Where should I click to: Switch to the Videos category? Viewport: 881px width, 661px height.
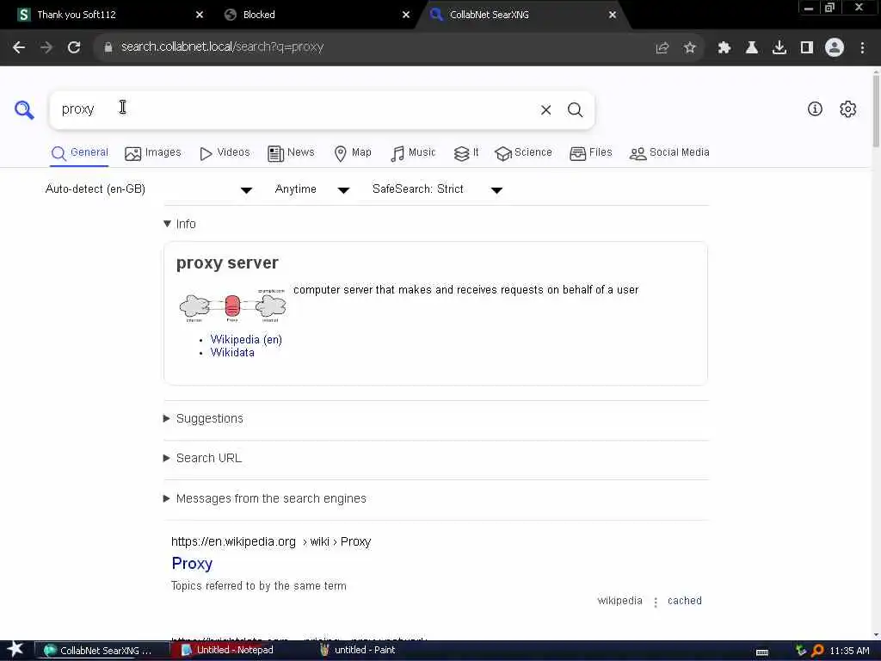click(x=225, y=153)
